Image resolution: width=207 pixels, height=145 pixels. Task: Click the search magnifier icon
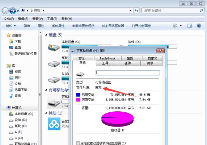pos(201,11)
